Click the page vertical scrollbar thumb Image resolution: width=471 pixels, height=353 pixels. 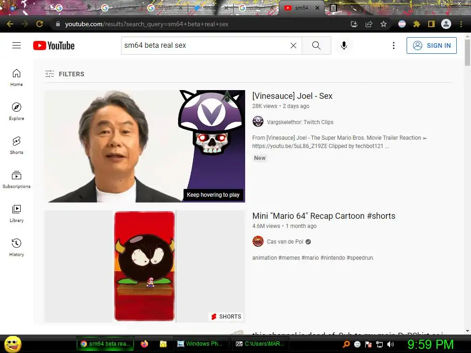pyautogui.click(x=467, y=52)
